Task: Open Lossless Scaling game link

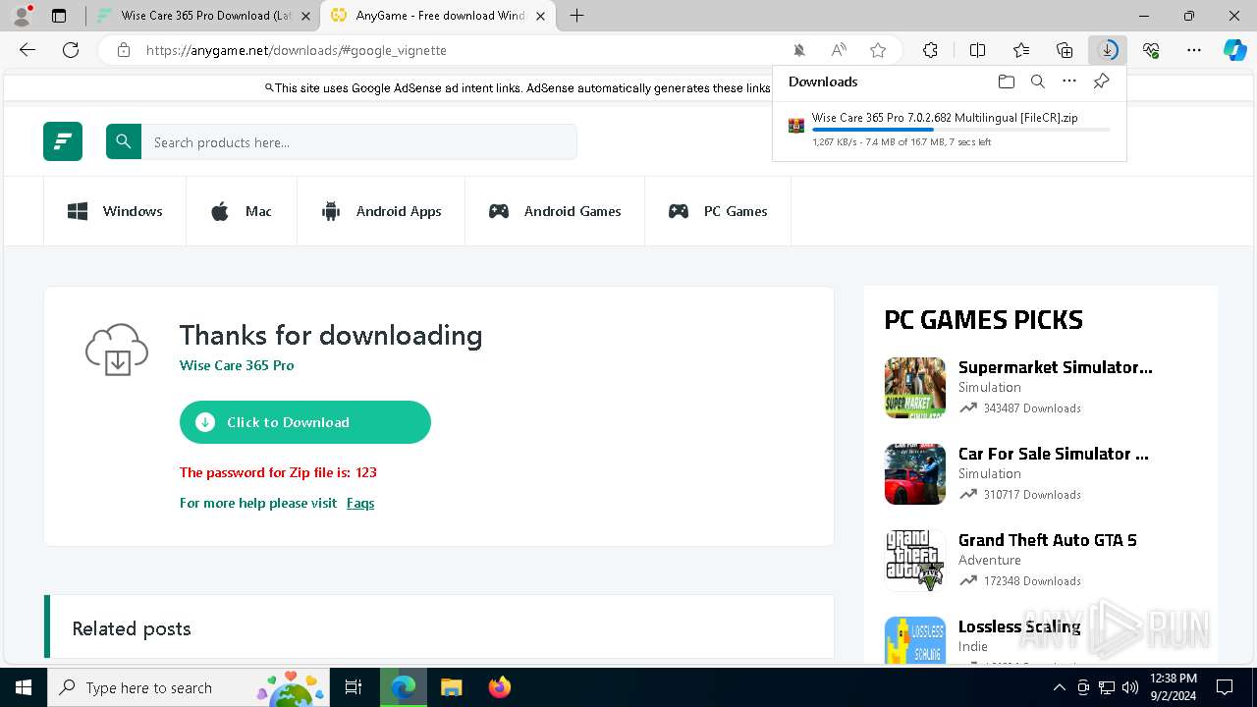Action: click(1019, 626)
